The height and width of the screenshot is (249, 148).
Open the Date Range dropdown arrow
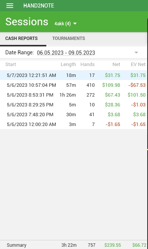pos(136,52)
